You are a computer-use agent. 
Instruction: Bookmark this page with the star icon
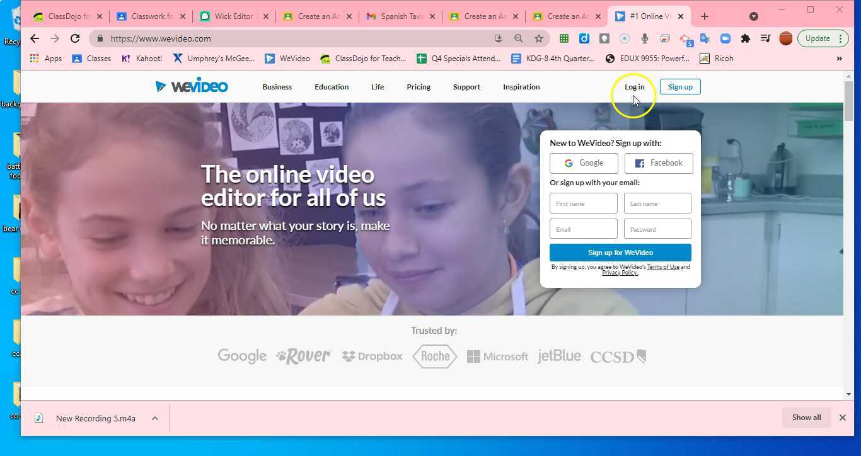tap(538, 38)
